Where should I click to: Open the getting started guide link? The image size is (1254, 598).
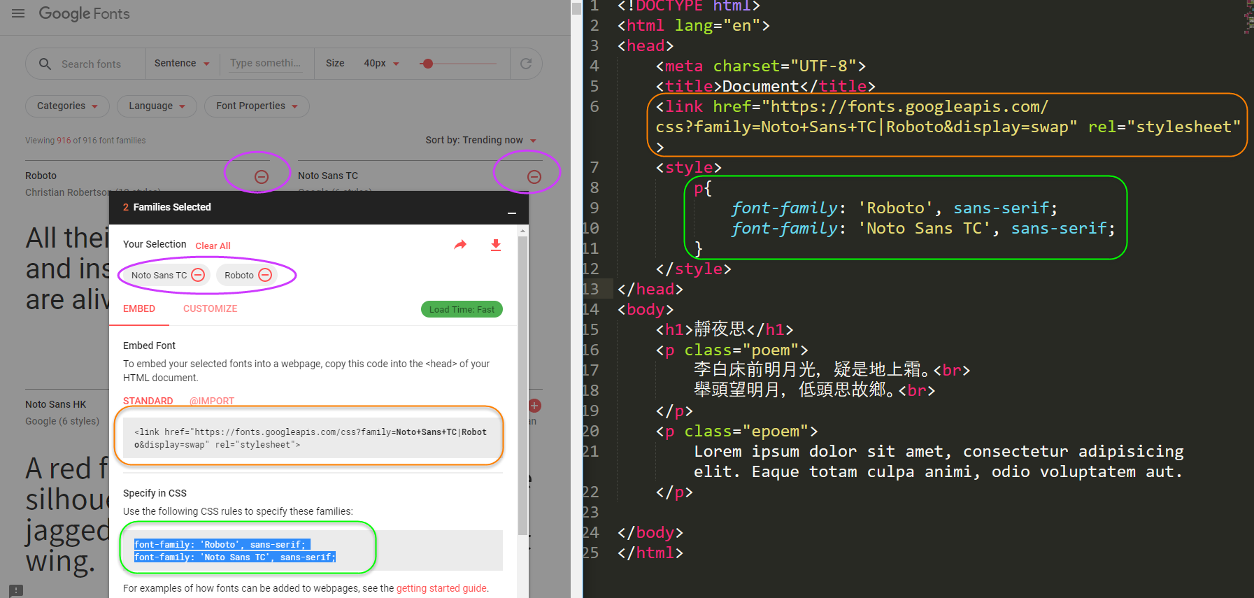[441, 588]
